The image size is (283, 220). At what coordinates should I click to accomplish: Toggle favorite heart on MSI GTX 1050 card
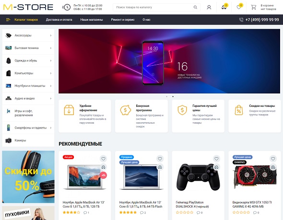click(x=273, y=159)
